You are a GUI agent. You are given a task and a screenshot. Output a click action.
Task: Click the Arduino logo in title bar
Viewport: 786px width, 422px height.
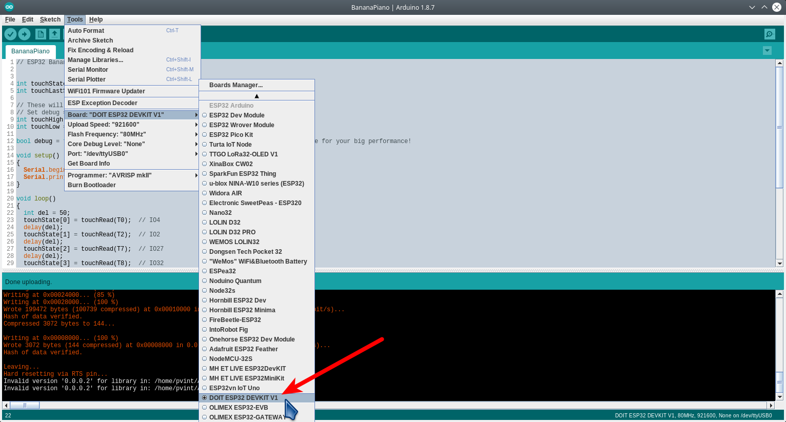[x=9, y=7]
